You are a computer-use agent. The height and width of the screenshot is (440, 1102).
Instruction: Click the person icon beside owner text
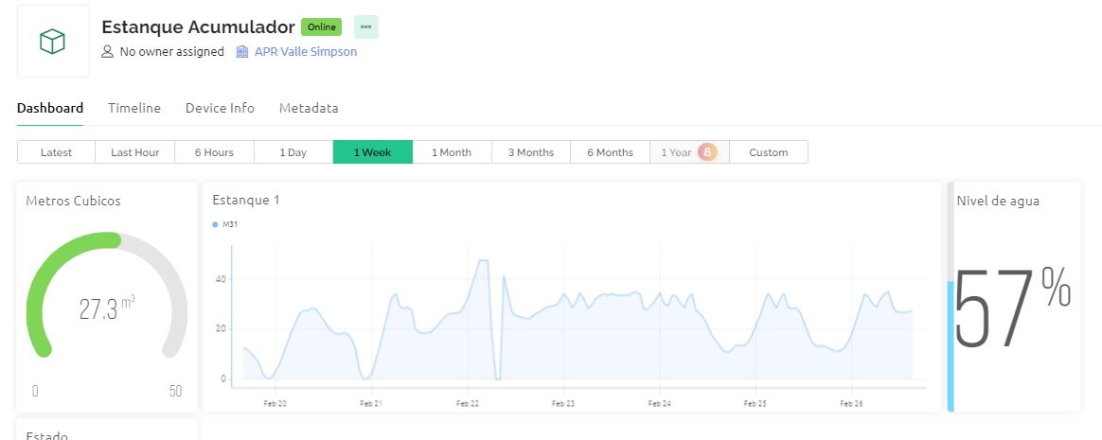(x=107, y=52)
